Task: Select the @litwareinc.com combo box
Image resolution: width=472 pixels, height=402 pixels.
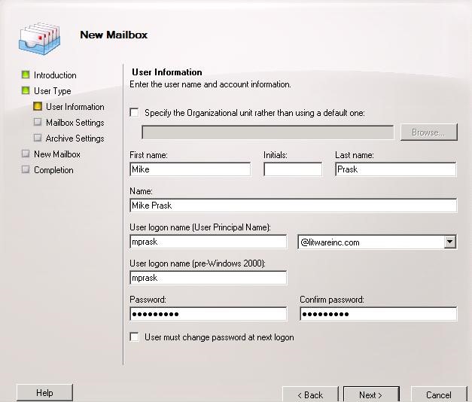Action: click(377, 242)
